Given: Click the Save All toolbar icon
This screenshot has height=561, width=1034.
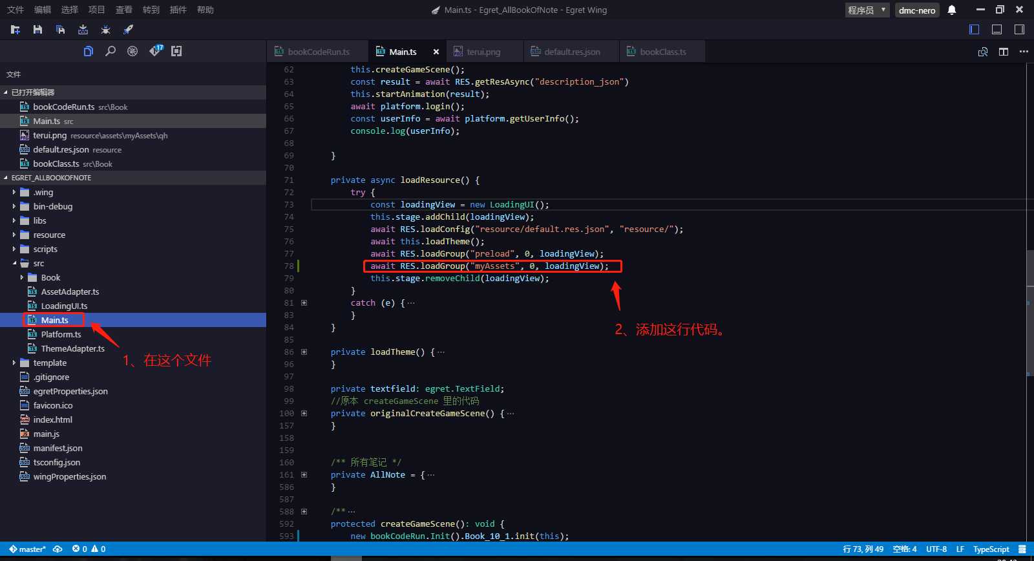Looking at the screenshot, I should (60, 30).
